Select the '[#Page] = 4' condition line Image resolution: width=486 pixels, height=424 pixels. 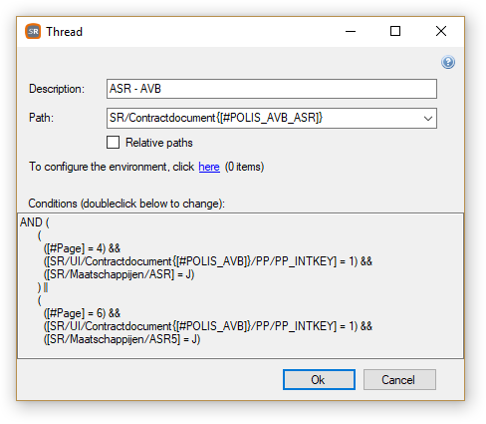tap(82, 248)
